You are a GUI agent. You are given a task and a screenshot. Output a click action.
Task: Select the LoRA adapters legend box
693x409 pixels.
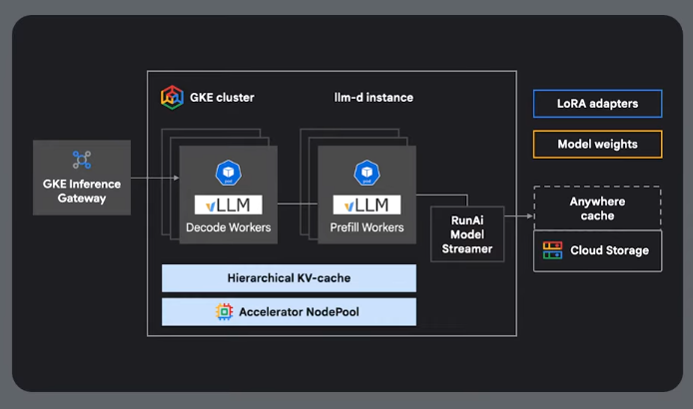point(598,103)
